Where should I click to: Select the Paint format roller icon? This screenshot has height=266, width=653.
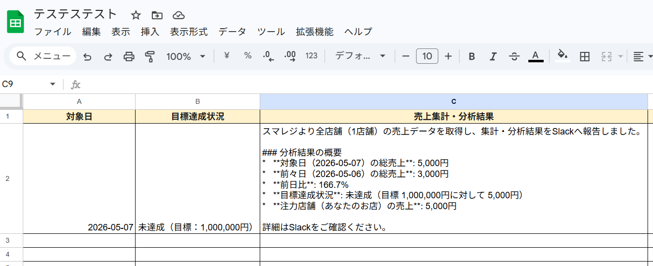(149, 56)
